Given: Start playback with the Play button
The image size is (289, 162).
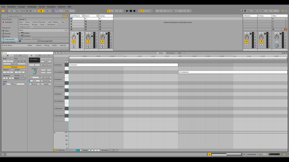Looking at the screenshot, I should tap(127, 11).
